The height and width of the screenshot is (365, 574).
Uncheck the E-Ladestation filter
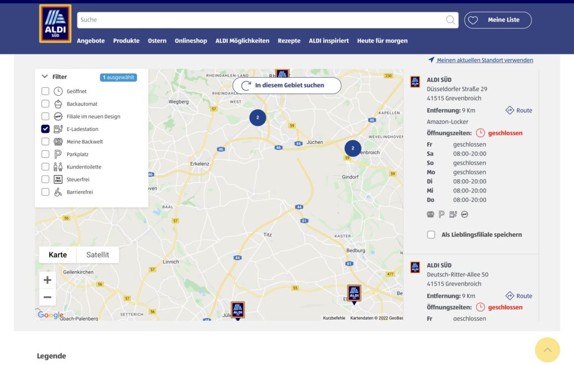pos(45,129)
